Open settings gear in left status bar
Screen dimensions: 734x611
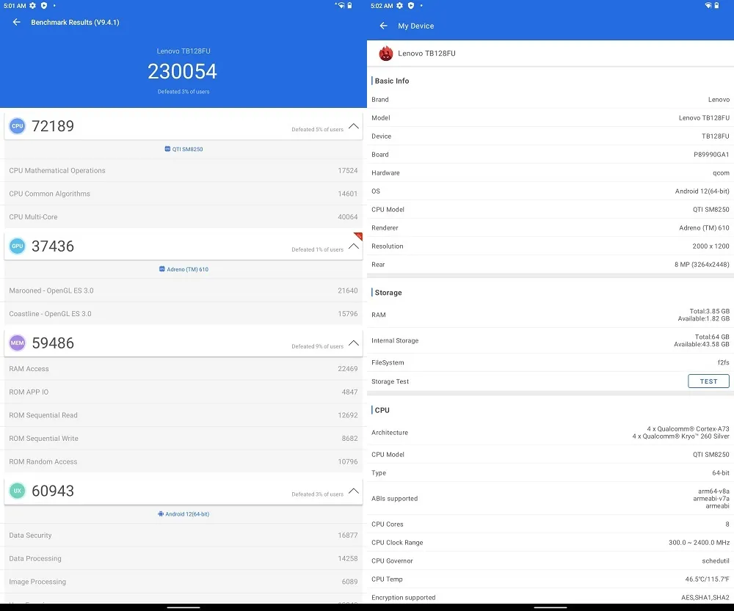pos(33,5)
